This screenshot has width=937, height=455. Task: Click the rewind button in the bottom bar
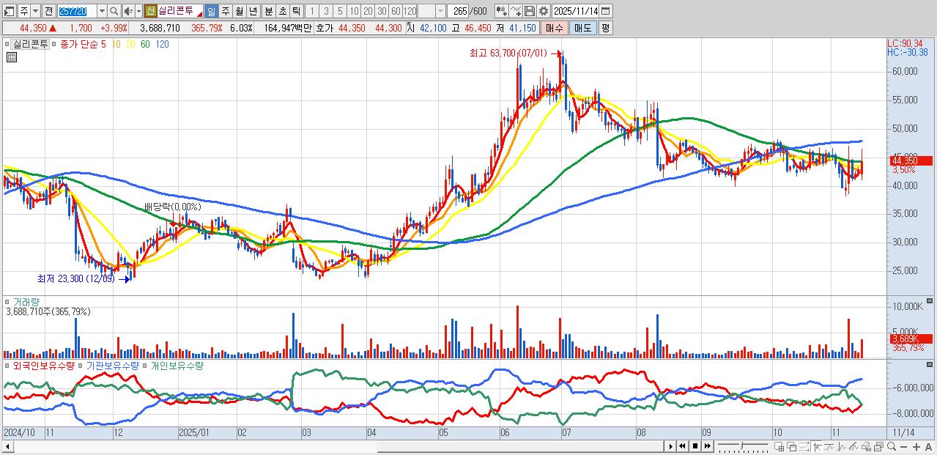pyautogui.click(x=683, y=446)
